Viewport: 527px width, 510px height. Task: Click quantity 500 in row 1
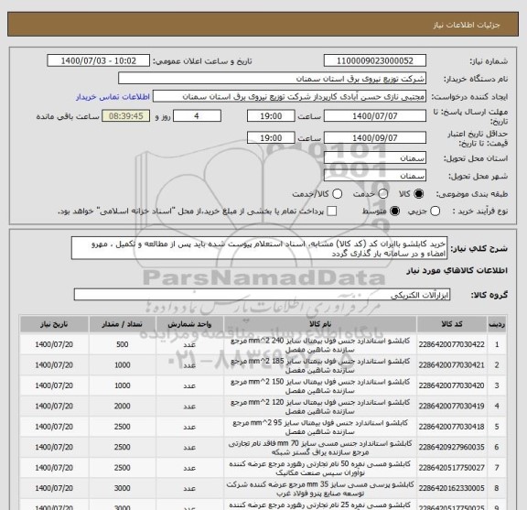pyautogui.click(x=122, y=345)
